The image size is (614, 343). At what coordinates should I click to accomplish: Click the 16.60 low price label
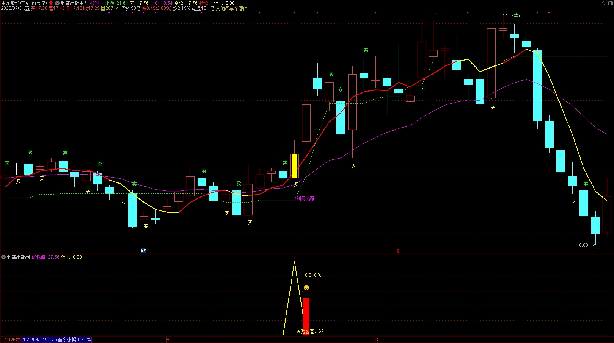(582, 245)
